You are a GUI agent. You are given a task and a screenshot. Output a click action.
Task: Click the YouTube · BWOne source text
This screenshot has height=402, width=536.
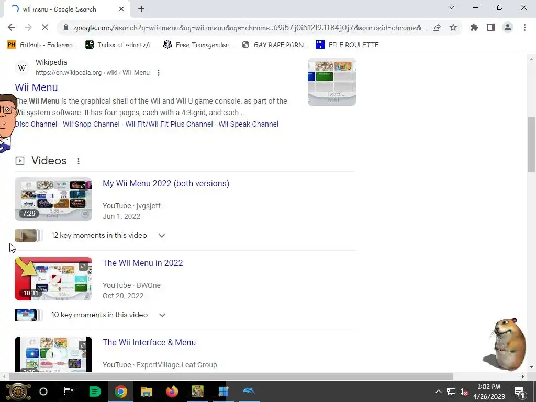[x=131, y=285]
